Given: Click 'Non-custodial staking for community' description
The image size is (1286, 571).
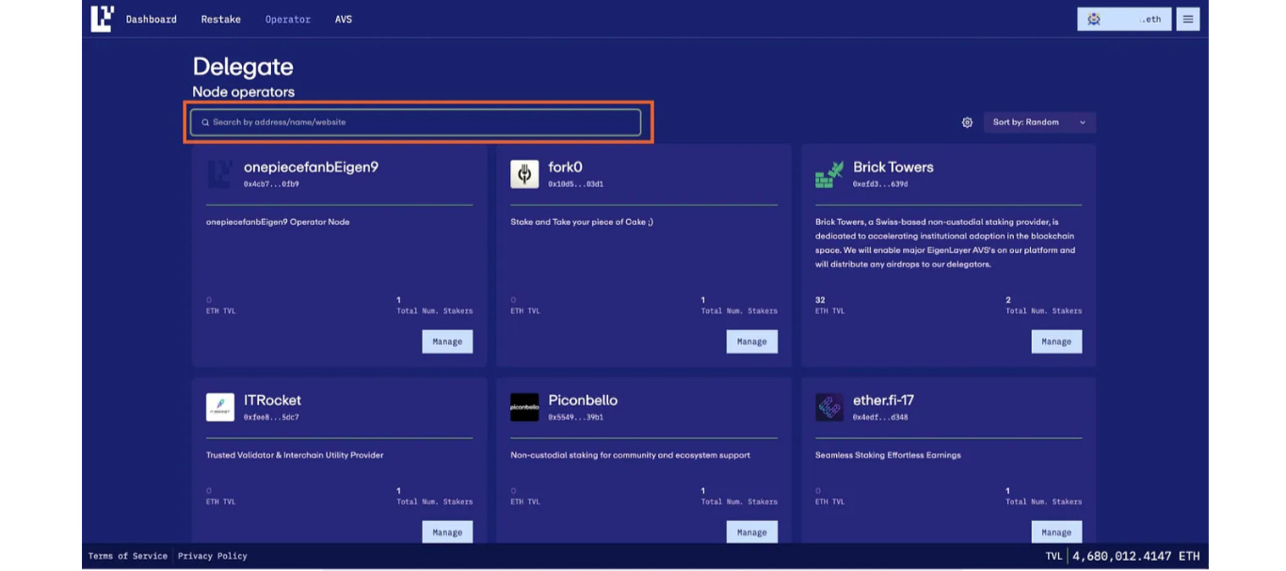Looking at the screenshot, I should coord(631,455).
